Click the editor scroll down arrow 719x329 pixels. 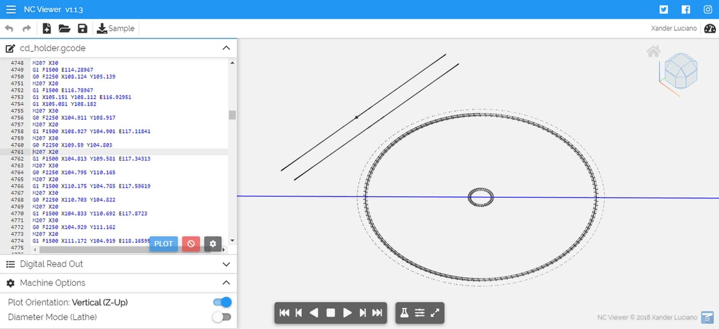[232, 242]
